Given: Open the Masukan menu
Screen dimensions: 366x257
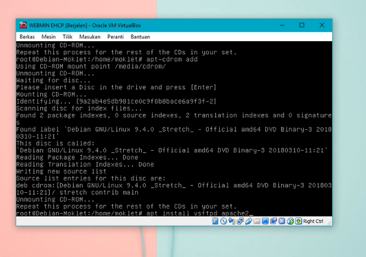Looking at the screenshot, I should [x=90, y=37].
